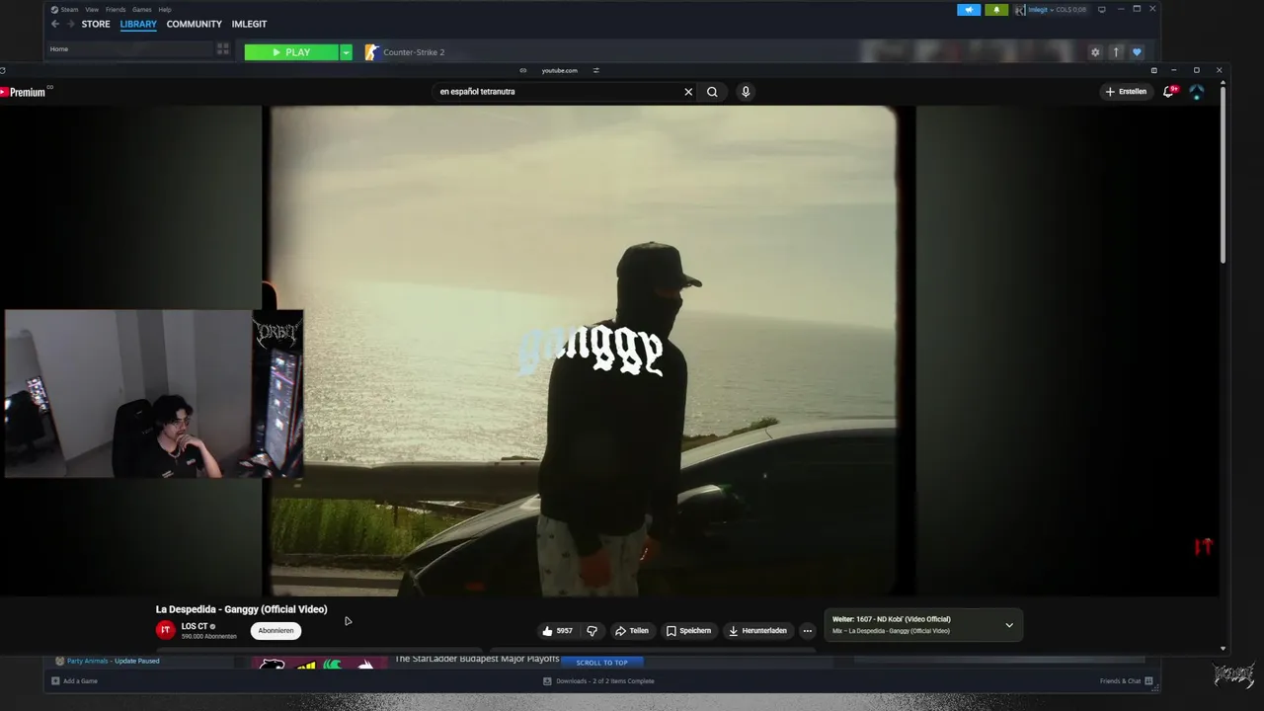Open the IMLEGIT profile tab in Steam
Image resolution: width=1264 pixels, height=711 pixels.
[249, 24]
